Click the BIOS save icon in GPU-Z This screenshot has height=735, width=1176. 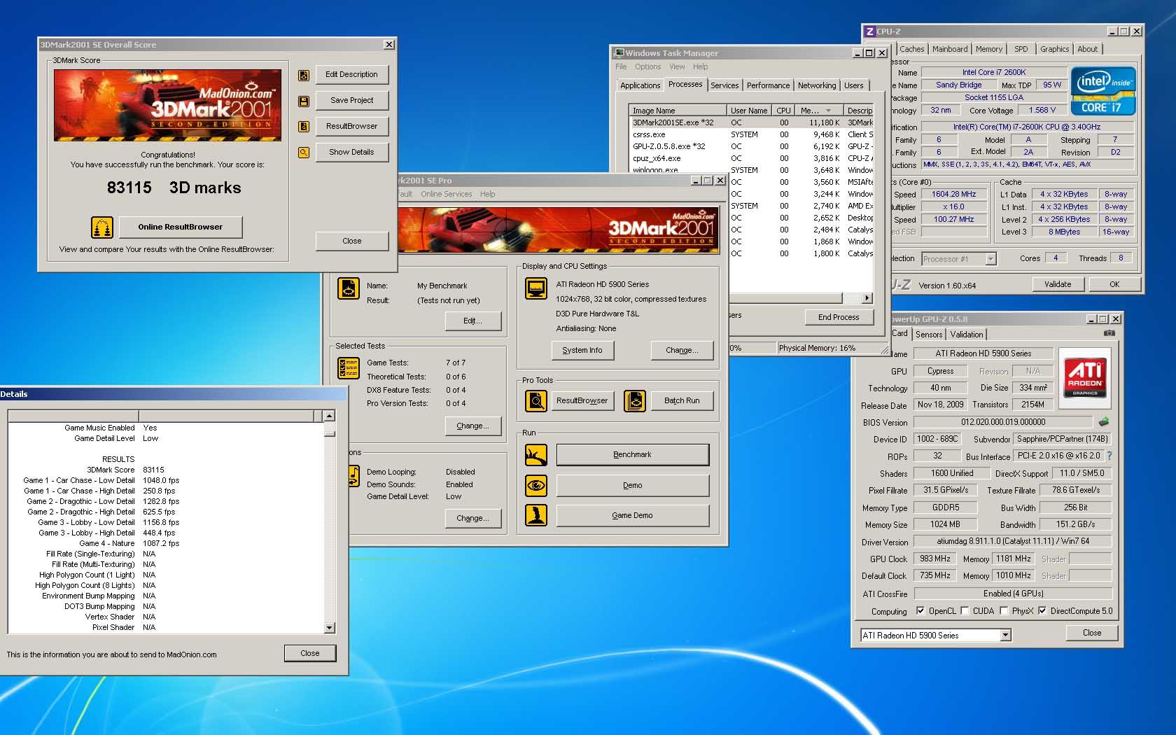click(x=1104, y=422)
